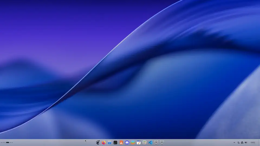Launch the Calculator from the dock

pyautogui.click(x=144, y=142)
